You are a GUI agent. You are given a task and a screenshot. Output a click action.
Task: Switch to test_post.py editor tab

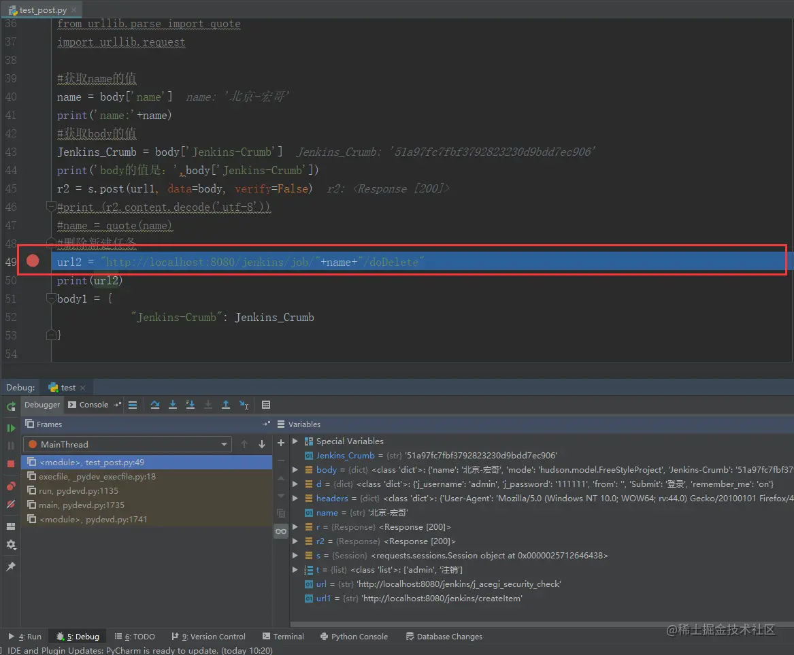43,10
